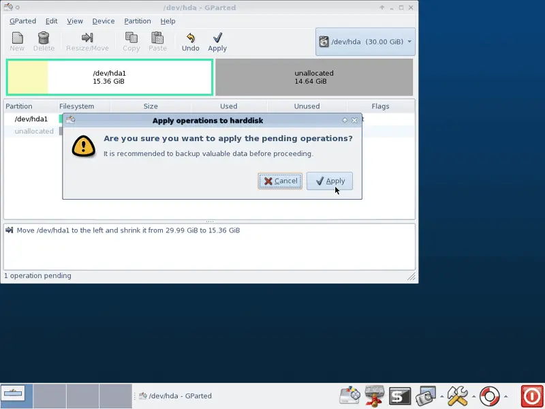Viewport: 545px width, 409px height.
Task: Expand the arrow next to the screenshot launcher
Action: click(441, 396)
